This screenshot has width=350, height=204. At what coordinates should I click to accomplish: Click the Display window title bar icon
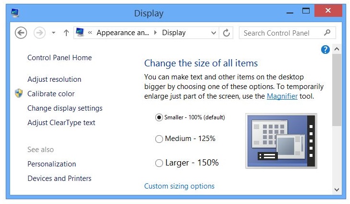(15, 13)
